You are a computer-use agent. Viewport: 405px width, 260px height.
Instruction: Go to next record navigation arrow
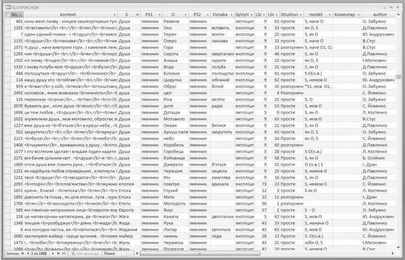click(53, 253)
